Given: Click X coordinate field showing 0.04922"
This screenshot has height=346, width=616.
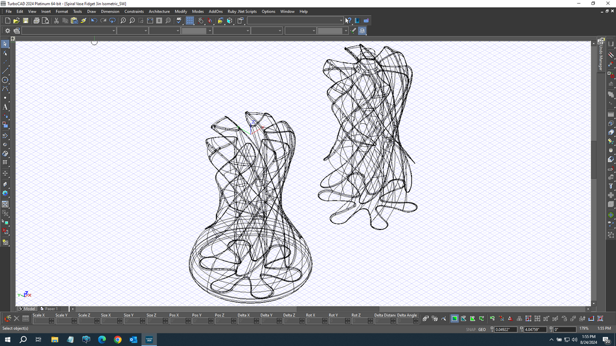Looking at the screenshot, I should click(x=505, y=330).
